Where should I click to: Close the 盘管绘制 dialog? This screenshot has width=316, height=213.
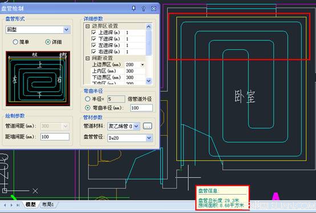[x=153, y=9]
